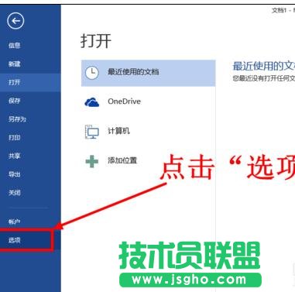Click the green plus icon
The image size is (295, 292).
tap(92, 161)
